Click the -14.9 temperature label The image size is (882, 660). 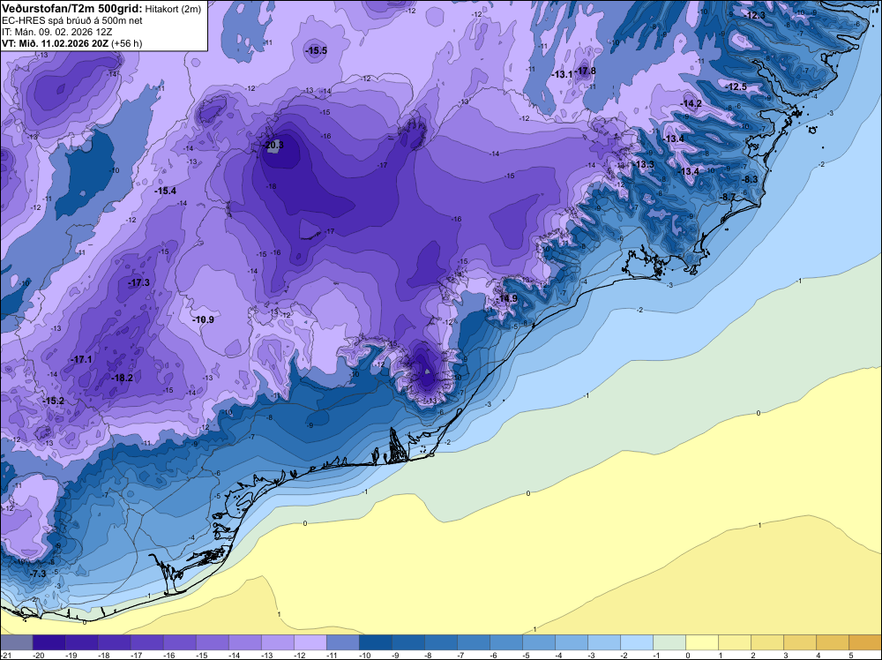coord(507,298)
